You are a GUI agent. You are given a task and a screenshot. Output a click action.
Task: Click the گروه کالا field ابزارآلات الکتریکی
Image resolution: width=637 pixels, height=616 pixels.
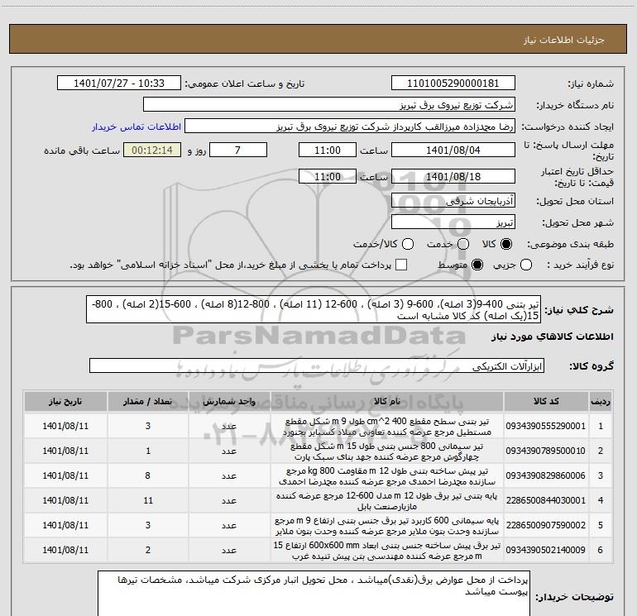click(x=317, y=365)
